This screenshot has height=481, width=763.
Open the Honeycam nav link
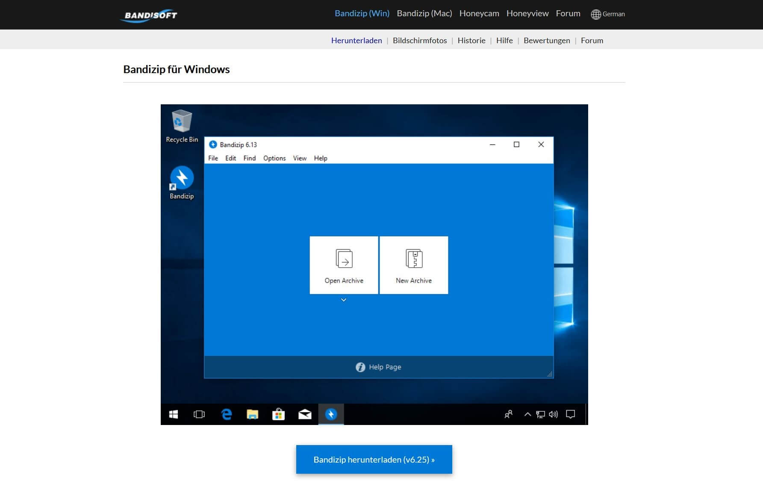(479, 14)
